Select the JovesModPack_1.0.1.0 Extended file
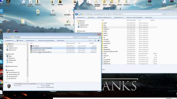177x99 pixels. click(x=63, y=48)
